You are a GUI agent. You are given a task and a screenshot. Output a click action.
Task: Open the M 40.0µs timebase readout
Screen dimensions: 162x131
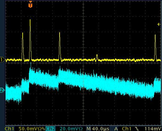[98, 129]
